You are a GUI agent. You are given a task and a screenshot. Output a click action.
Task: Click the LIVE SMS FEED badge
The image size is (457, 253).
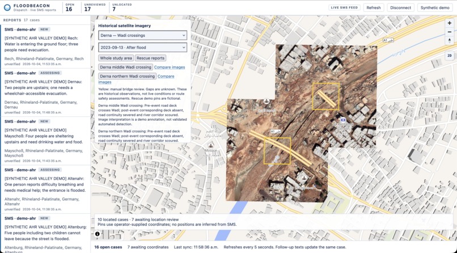pos(344,7)
